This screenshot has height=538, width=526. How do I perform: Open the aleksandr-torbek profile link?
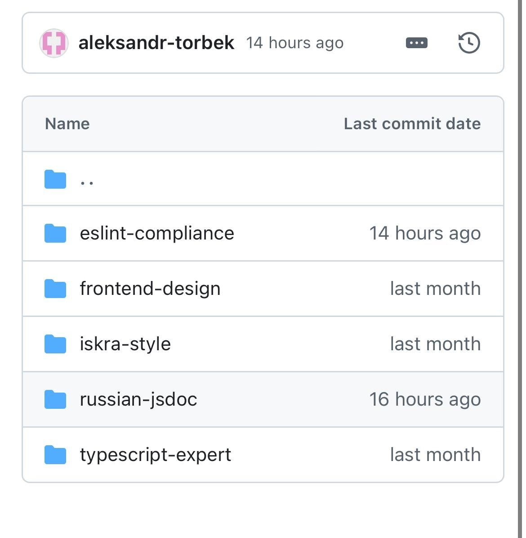pos(156,43)
